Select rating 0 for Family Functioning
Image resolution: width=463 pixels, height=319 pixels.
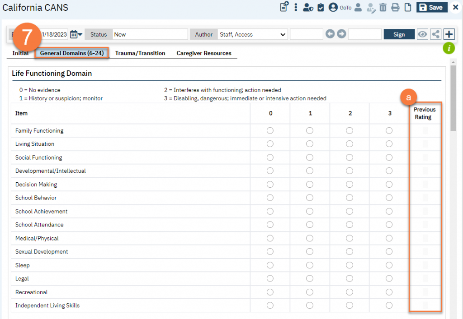(270, 131)
